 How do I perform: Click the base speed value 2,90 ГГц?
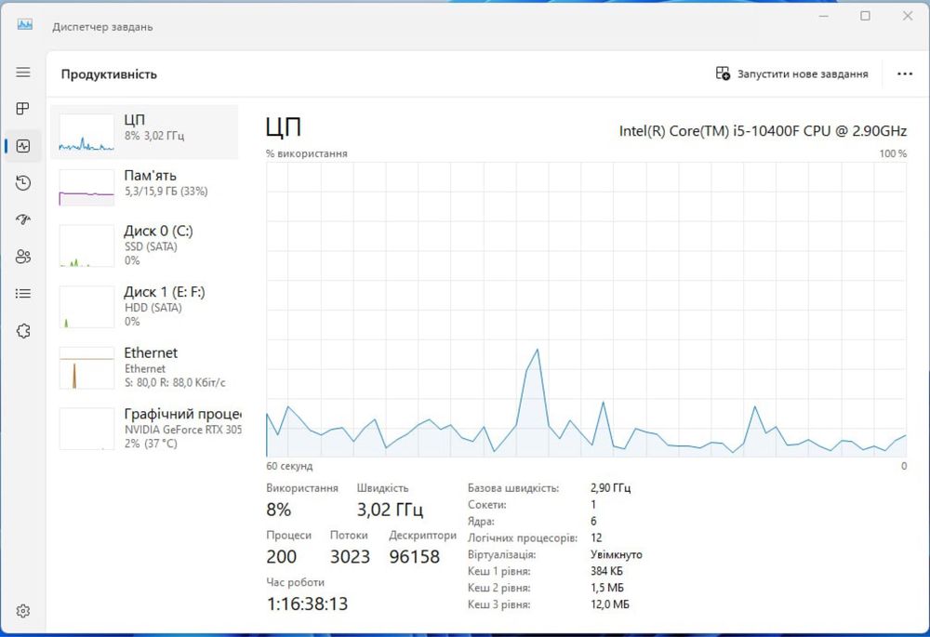[610, 487]
